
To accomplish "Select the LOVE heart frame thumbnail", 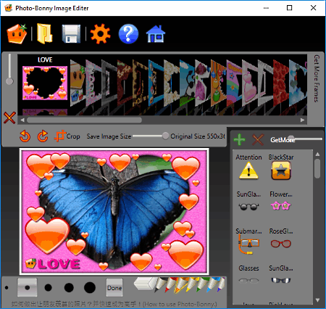I will pos(45,83).
